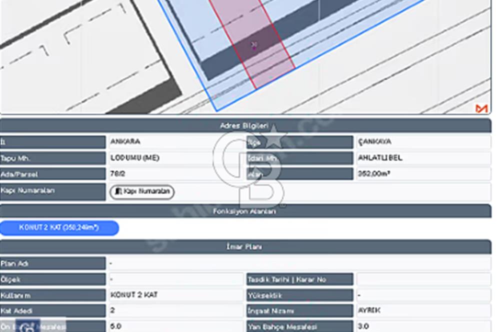This screenshot has width=500, height=332.
Task: Select the 78/2 Ada/Parsel value
Action: click(117, 174)
